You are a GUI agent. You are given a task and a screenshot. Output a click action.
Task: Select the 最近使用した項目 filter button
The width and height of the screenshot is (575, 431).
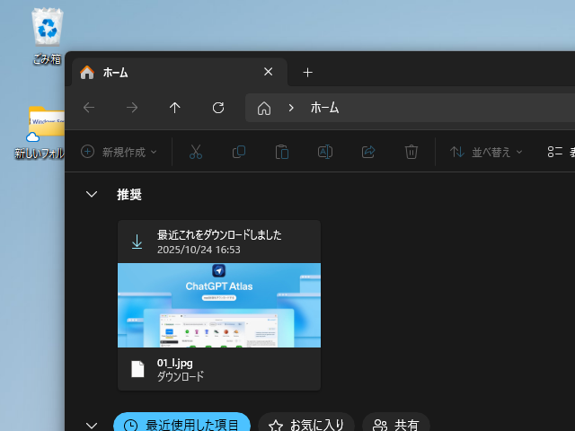tap(181, 423)
